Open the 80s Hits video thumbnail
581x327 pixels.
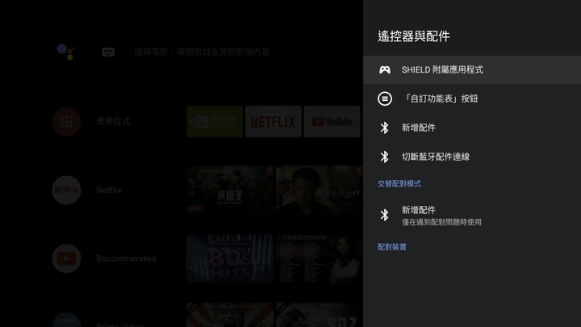pos(230,258)
